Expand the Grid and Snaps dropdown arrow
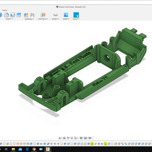 tap(87, 138)
